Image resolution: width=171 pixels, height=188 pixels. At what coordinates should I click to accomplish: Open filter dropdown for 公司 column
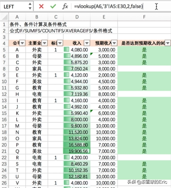pyautogui.click(x=22, y=43)
